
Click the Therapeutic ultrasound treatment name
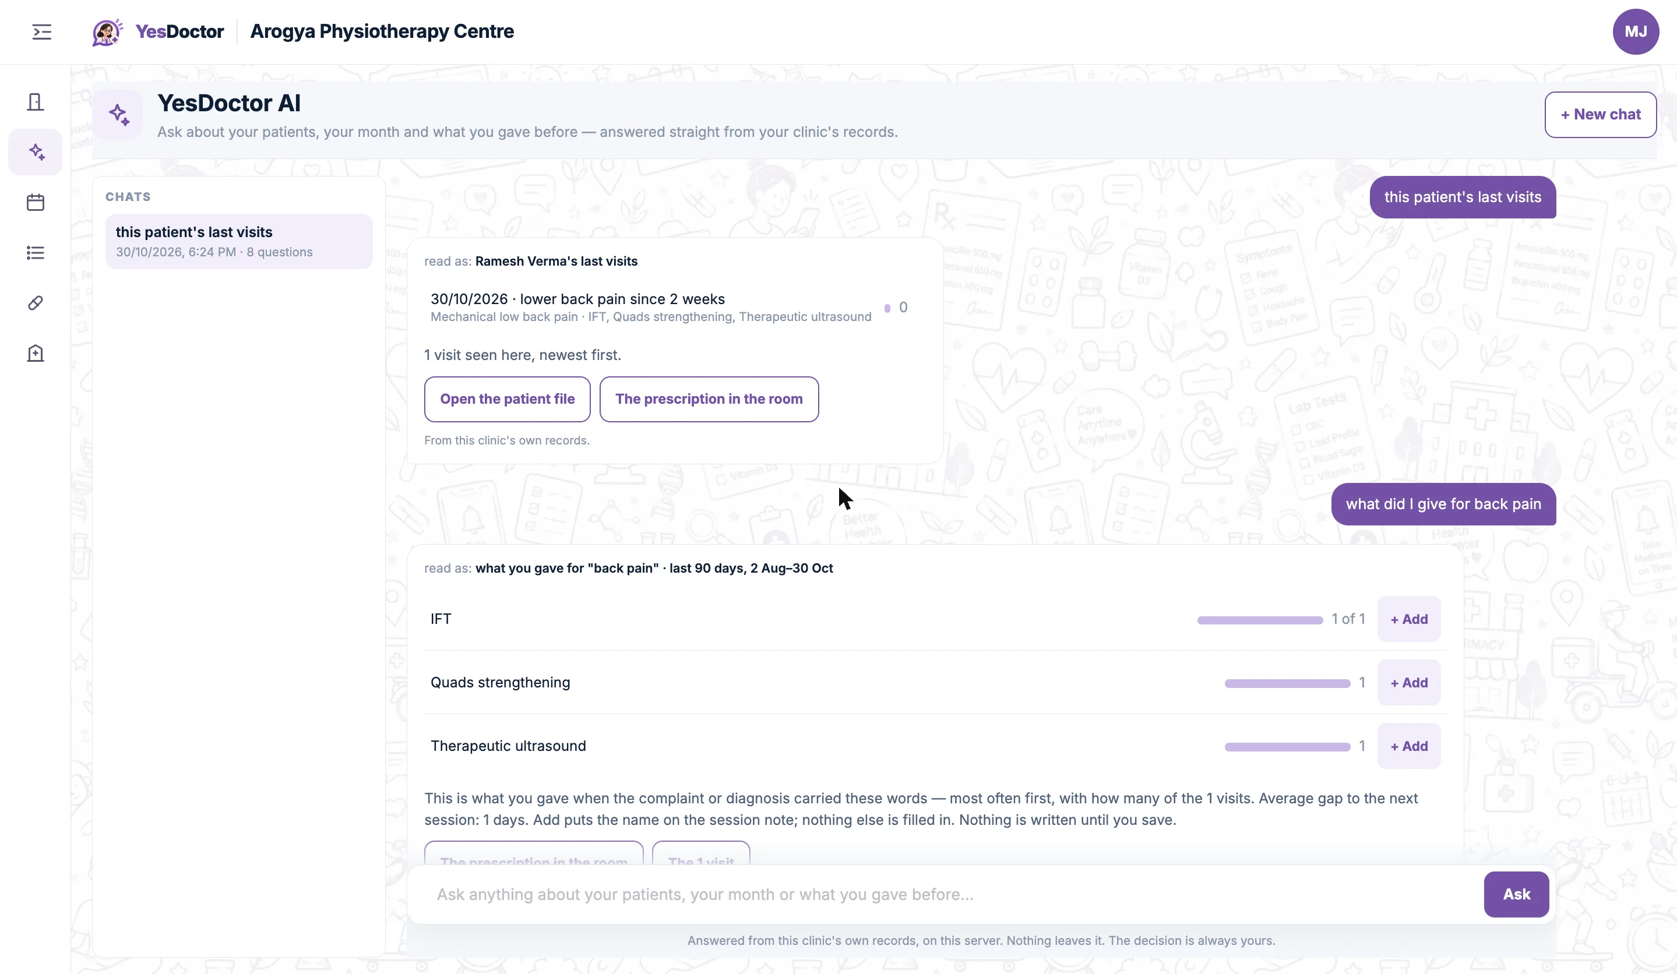pyautogui.click(x=508, y=746)
